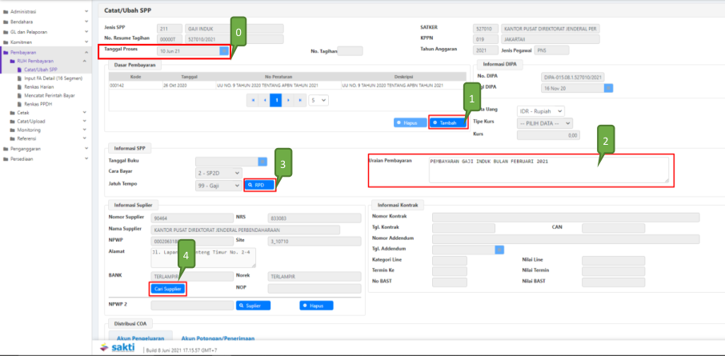Select Input FA Detail (16 Segmen)
Image resolution: width=725 pixels, height=356 pixels.
click(x=55, y=78)
